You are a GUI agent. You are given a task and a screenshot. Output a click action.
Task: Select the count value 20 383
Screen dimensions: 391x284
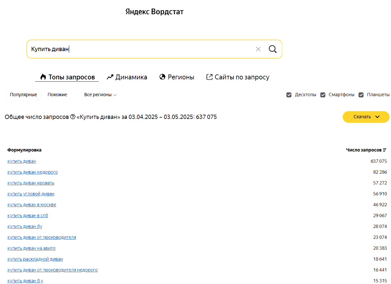[x=380, y=248]
